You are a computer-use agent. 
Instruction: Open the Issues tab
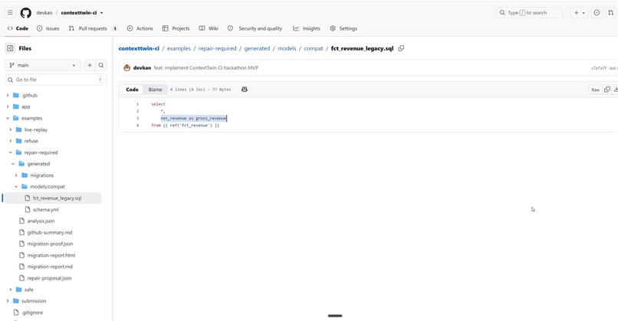tap(48, 28)
